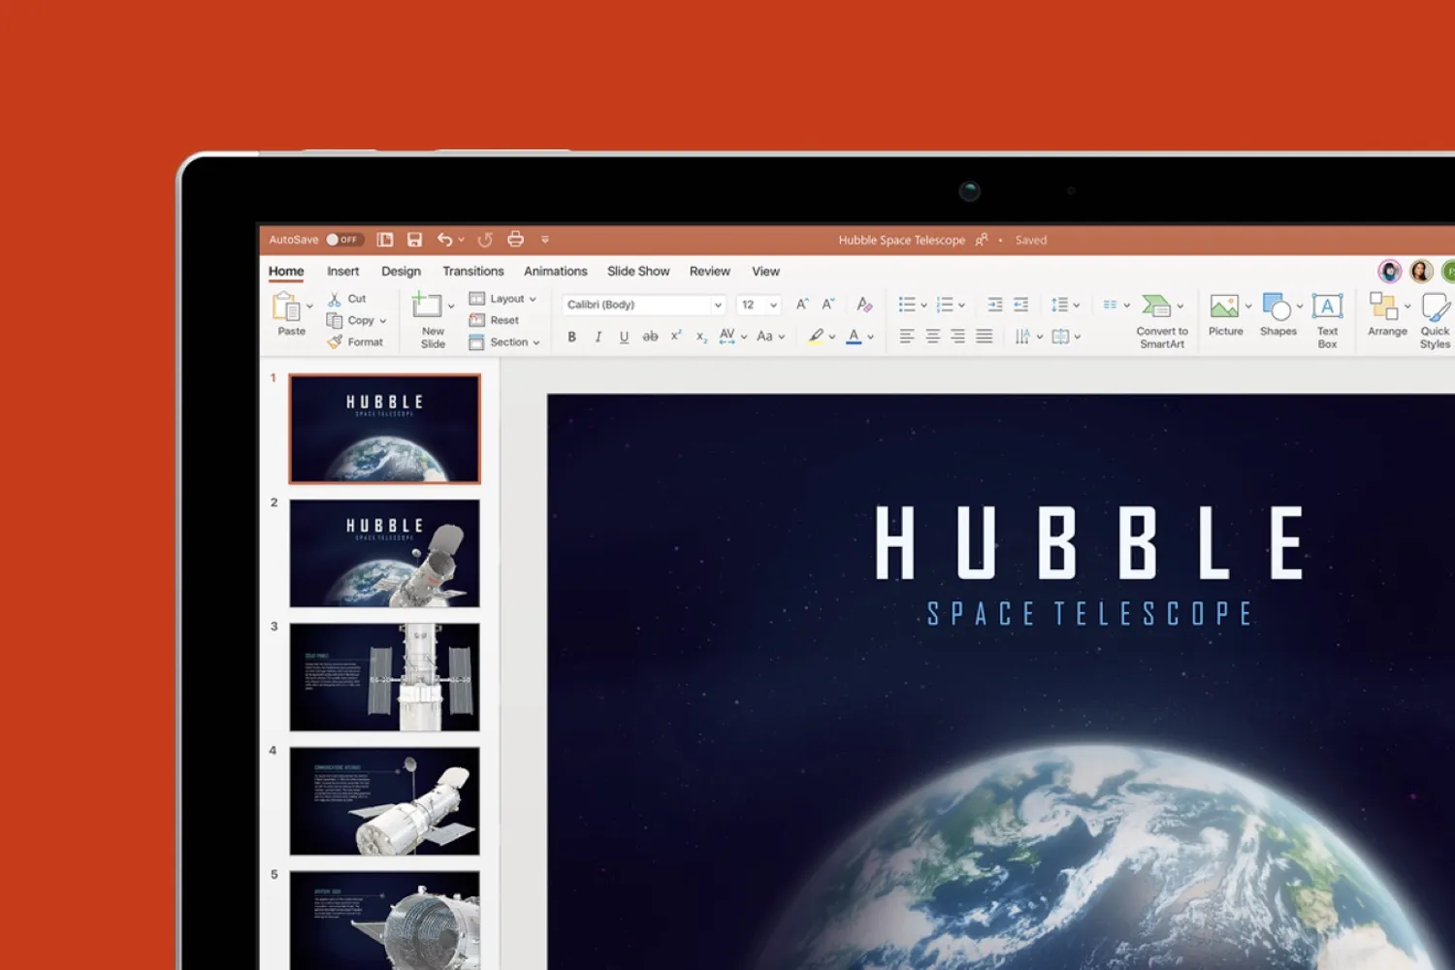This screenshot has width=1455, height=970.
Task: Click the Align Text vertical icon
Action: click(x=1060, y=337)
